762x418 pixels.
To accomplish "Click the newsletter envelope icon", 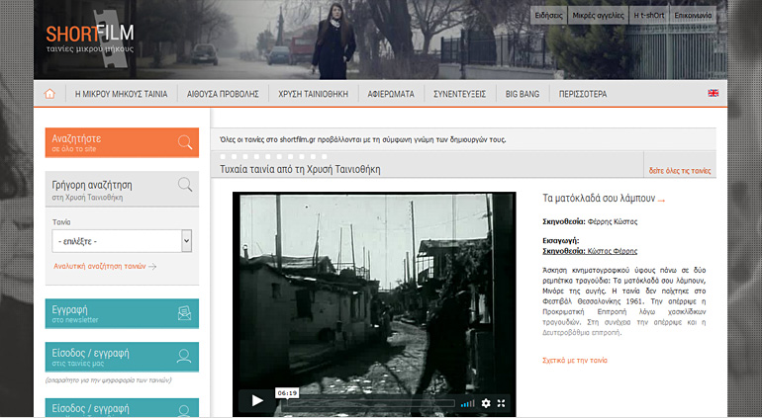I will click(x=185, y=313).
